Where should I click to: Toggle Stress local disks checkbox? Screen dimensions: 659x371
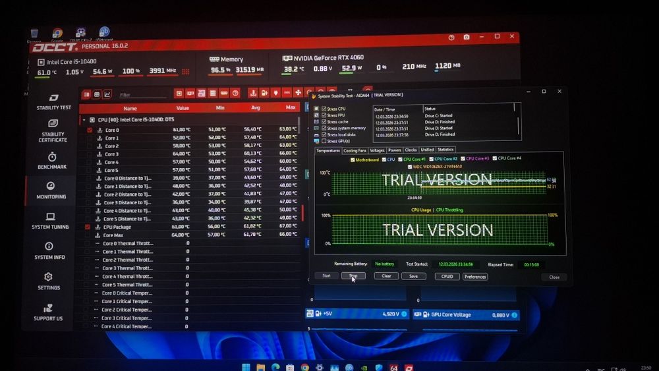coord(324,134)
